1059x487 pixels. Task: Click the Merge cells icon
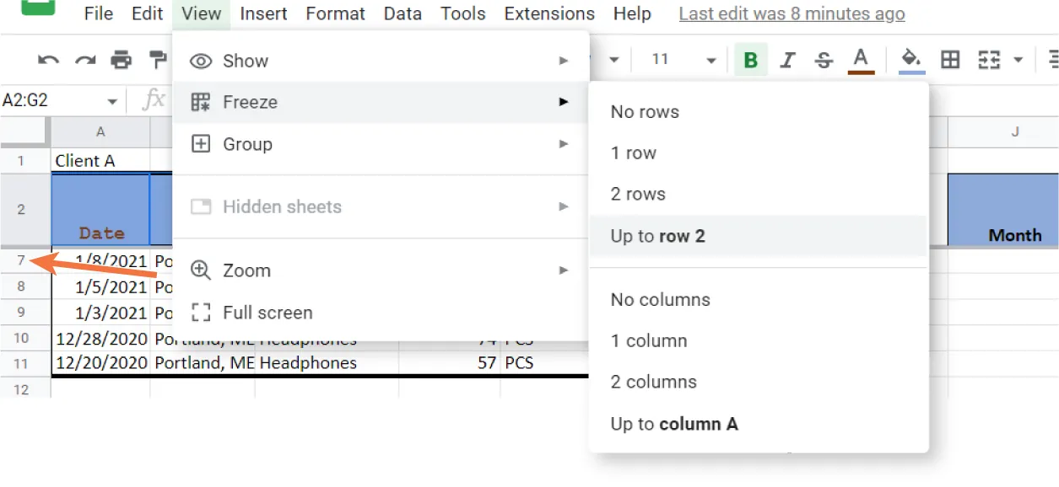click(989, 60)
